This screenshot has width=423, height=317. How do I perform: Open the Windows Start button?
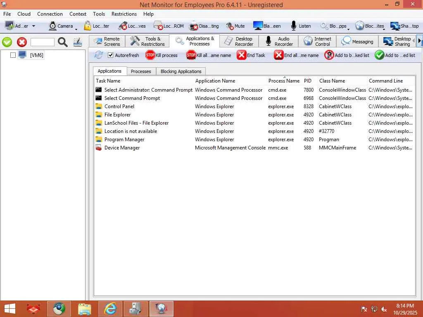point(10,309)
